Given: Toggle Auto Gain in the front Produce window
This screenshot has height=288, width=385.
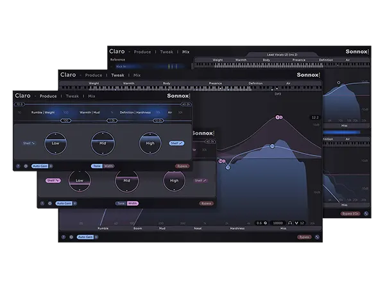Looking at the screenshot, I should (40, 166).
